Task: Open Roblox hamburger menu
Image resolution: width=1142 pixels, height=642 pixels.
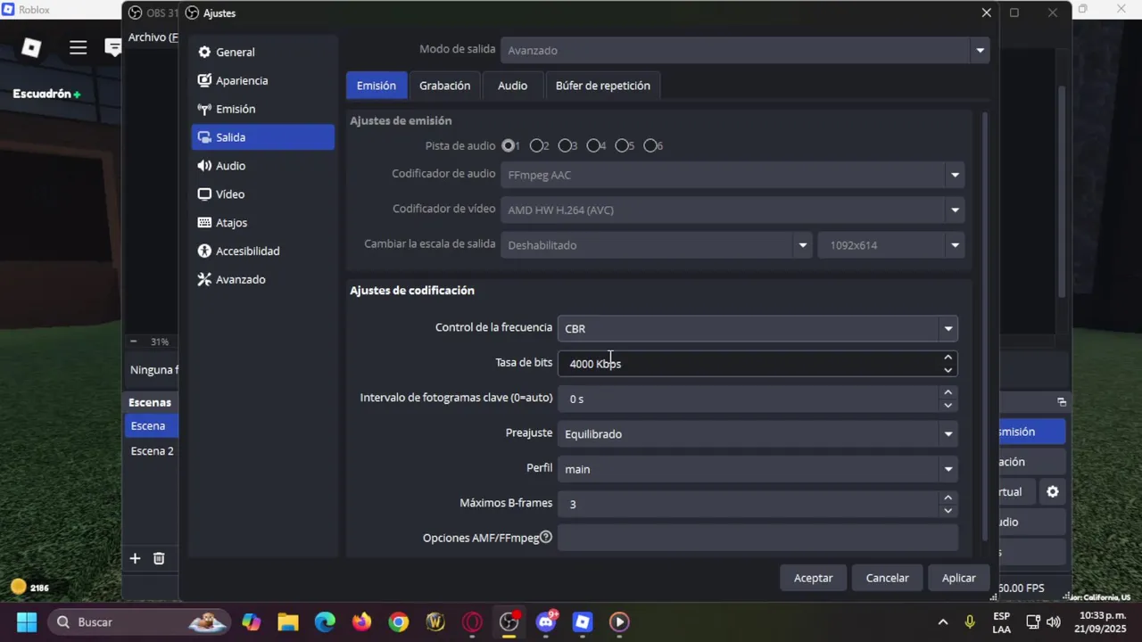Action: point(79,47)
